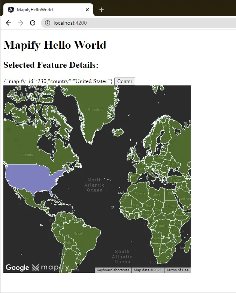Select DRC on the map

(162, 226)
